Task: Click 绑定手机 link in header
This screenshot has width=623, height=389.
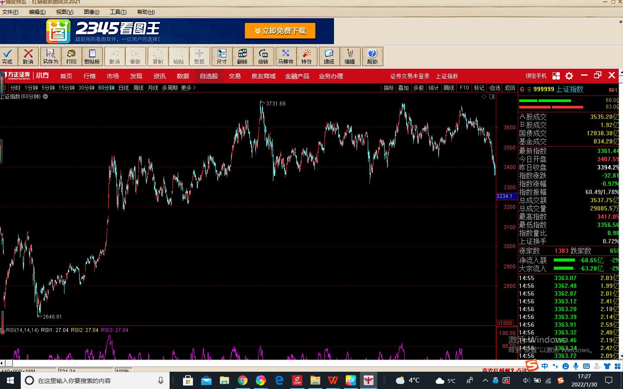Action: (x=536, y=76)
